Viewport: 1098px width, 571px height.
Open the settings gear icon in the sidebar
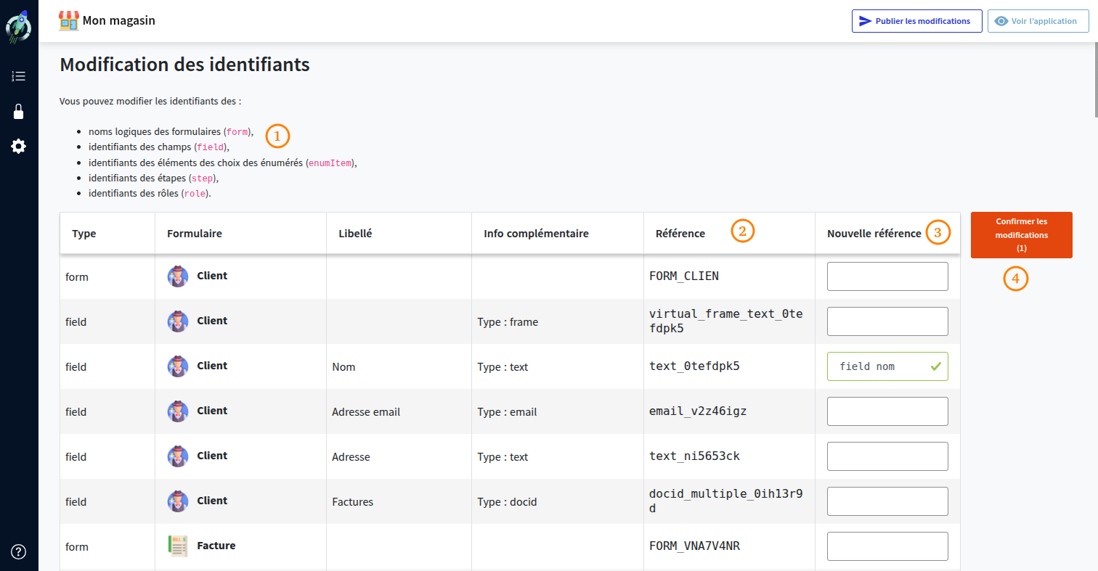[x=18, y=146]
